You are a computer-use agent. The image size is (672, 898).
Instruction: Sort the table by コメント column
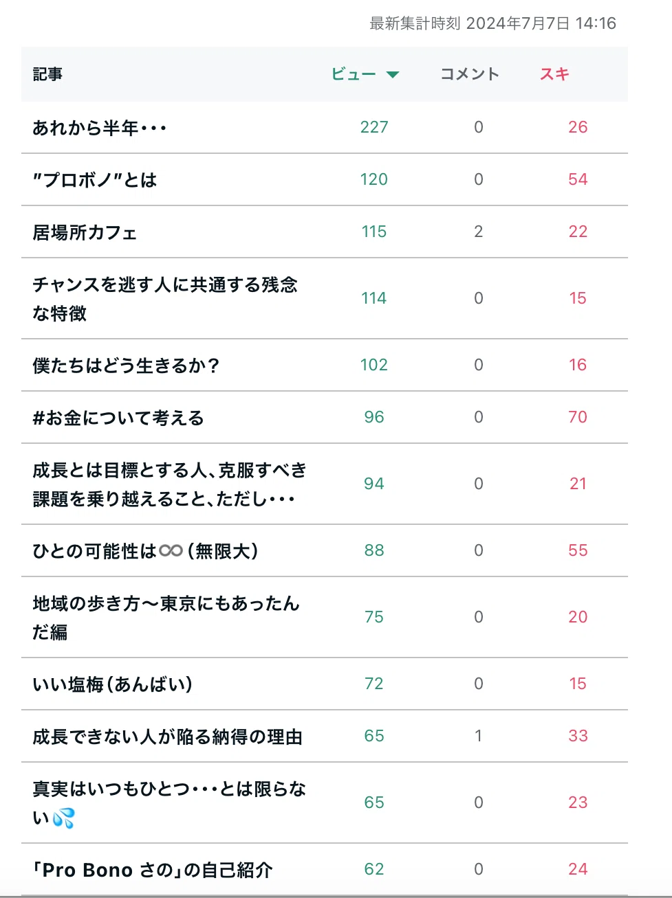pyautogui.click(x=470, y=74)
